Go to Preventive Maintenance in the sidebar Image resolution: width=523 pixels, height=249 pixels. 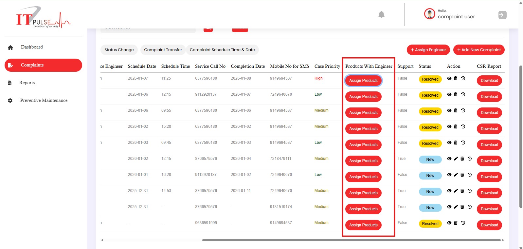pyautogui.click(x=44, y=101)
